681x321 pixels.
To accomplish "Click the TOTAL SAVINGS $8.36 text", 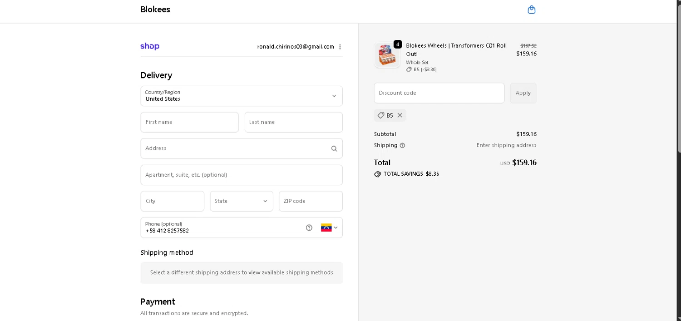I will [x=411, y=174].
